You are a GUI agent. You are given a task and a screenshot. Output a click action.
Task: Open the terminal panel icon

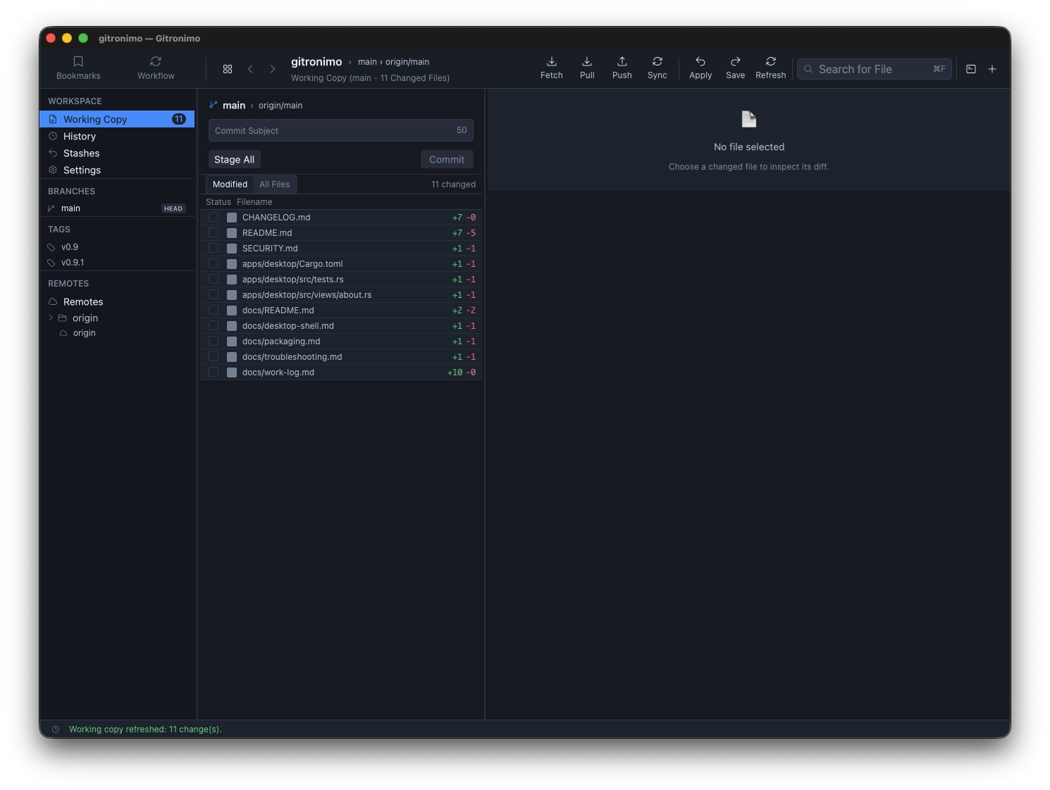(x=971, y=69)
